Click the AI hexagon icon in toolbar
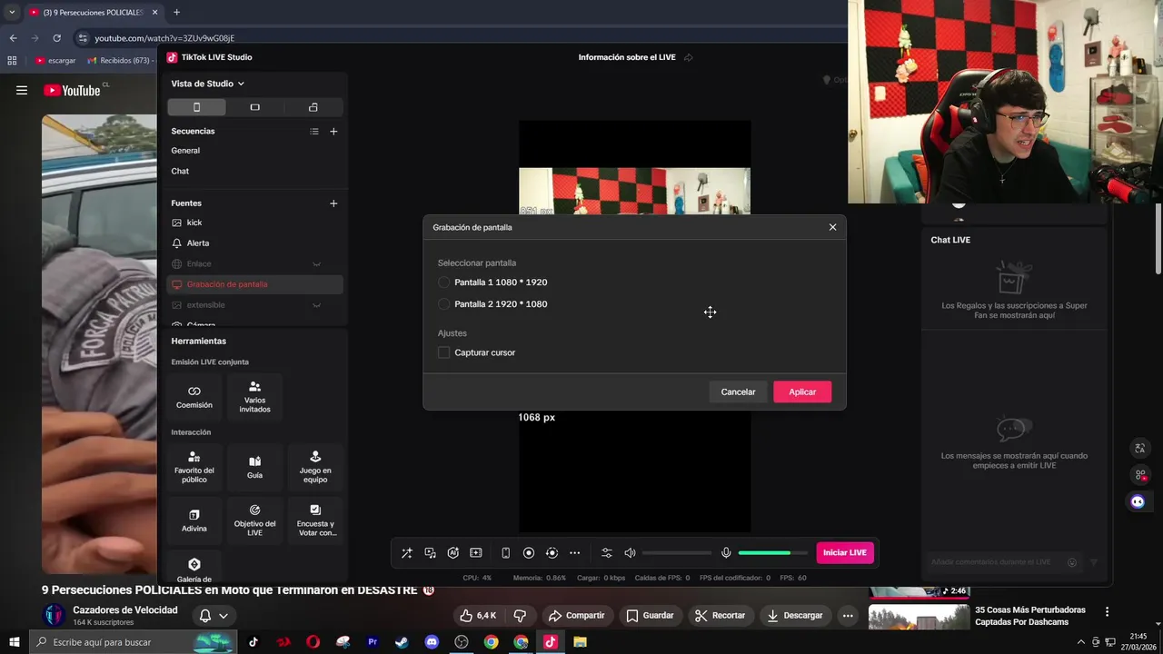The image size is (1163, 654). 452,553
